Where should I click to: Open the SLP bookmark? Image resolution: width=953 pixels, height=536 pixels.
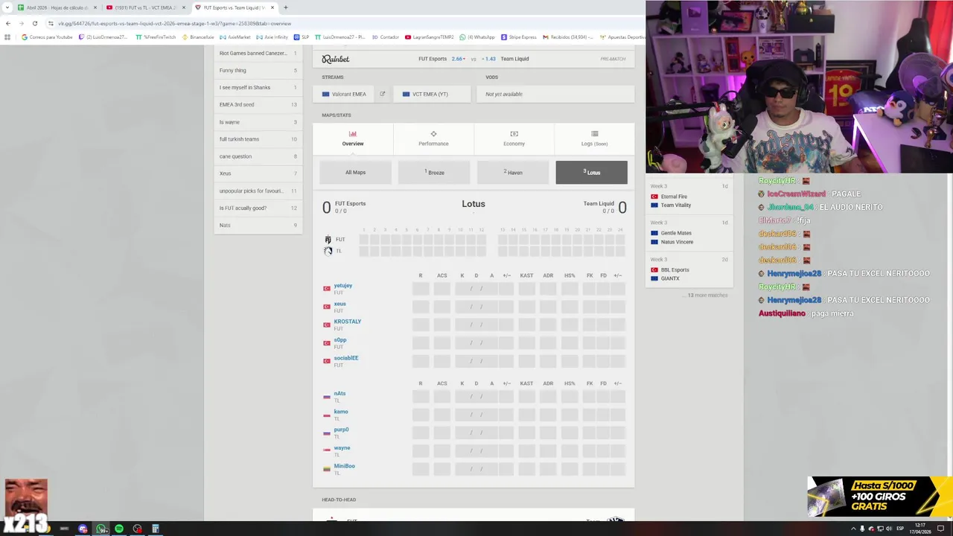[302, 36]
